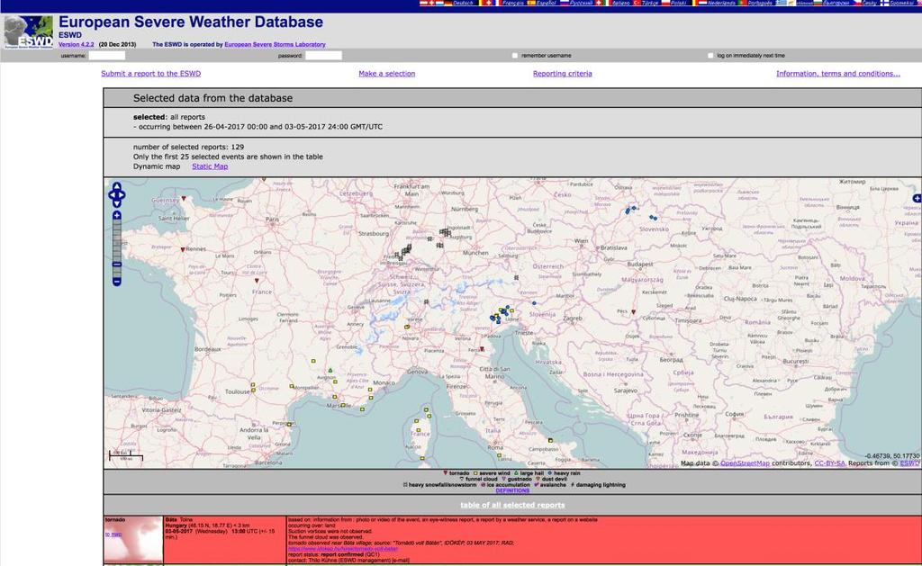Viewport: 922px width, 566px height.
Task: Click the tornado report thumbnail image
Action: 133,541
